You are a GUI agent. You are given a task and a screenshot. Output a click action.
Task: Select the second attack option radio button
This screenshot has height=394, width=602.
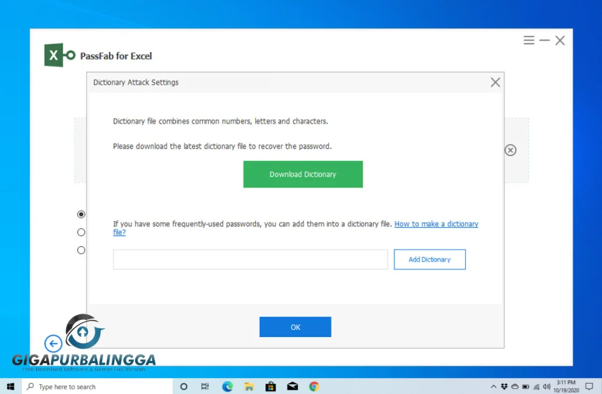click(81, 232)
